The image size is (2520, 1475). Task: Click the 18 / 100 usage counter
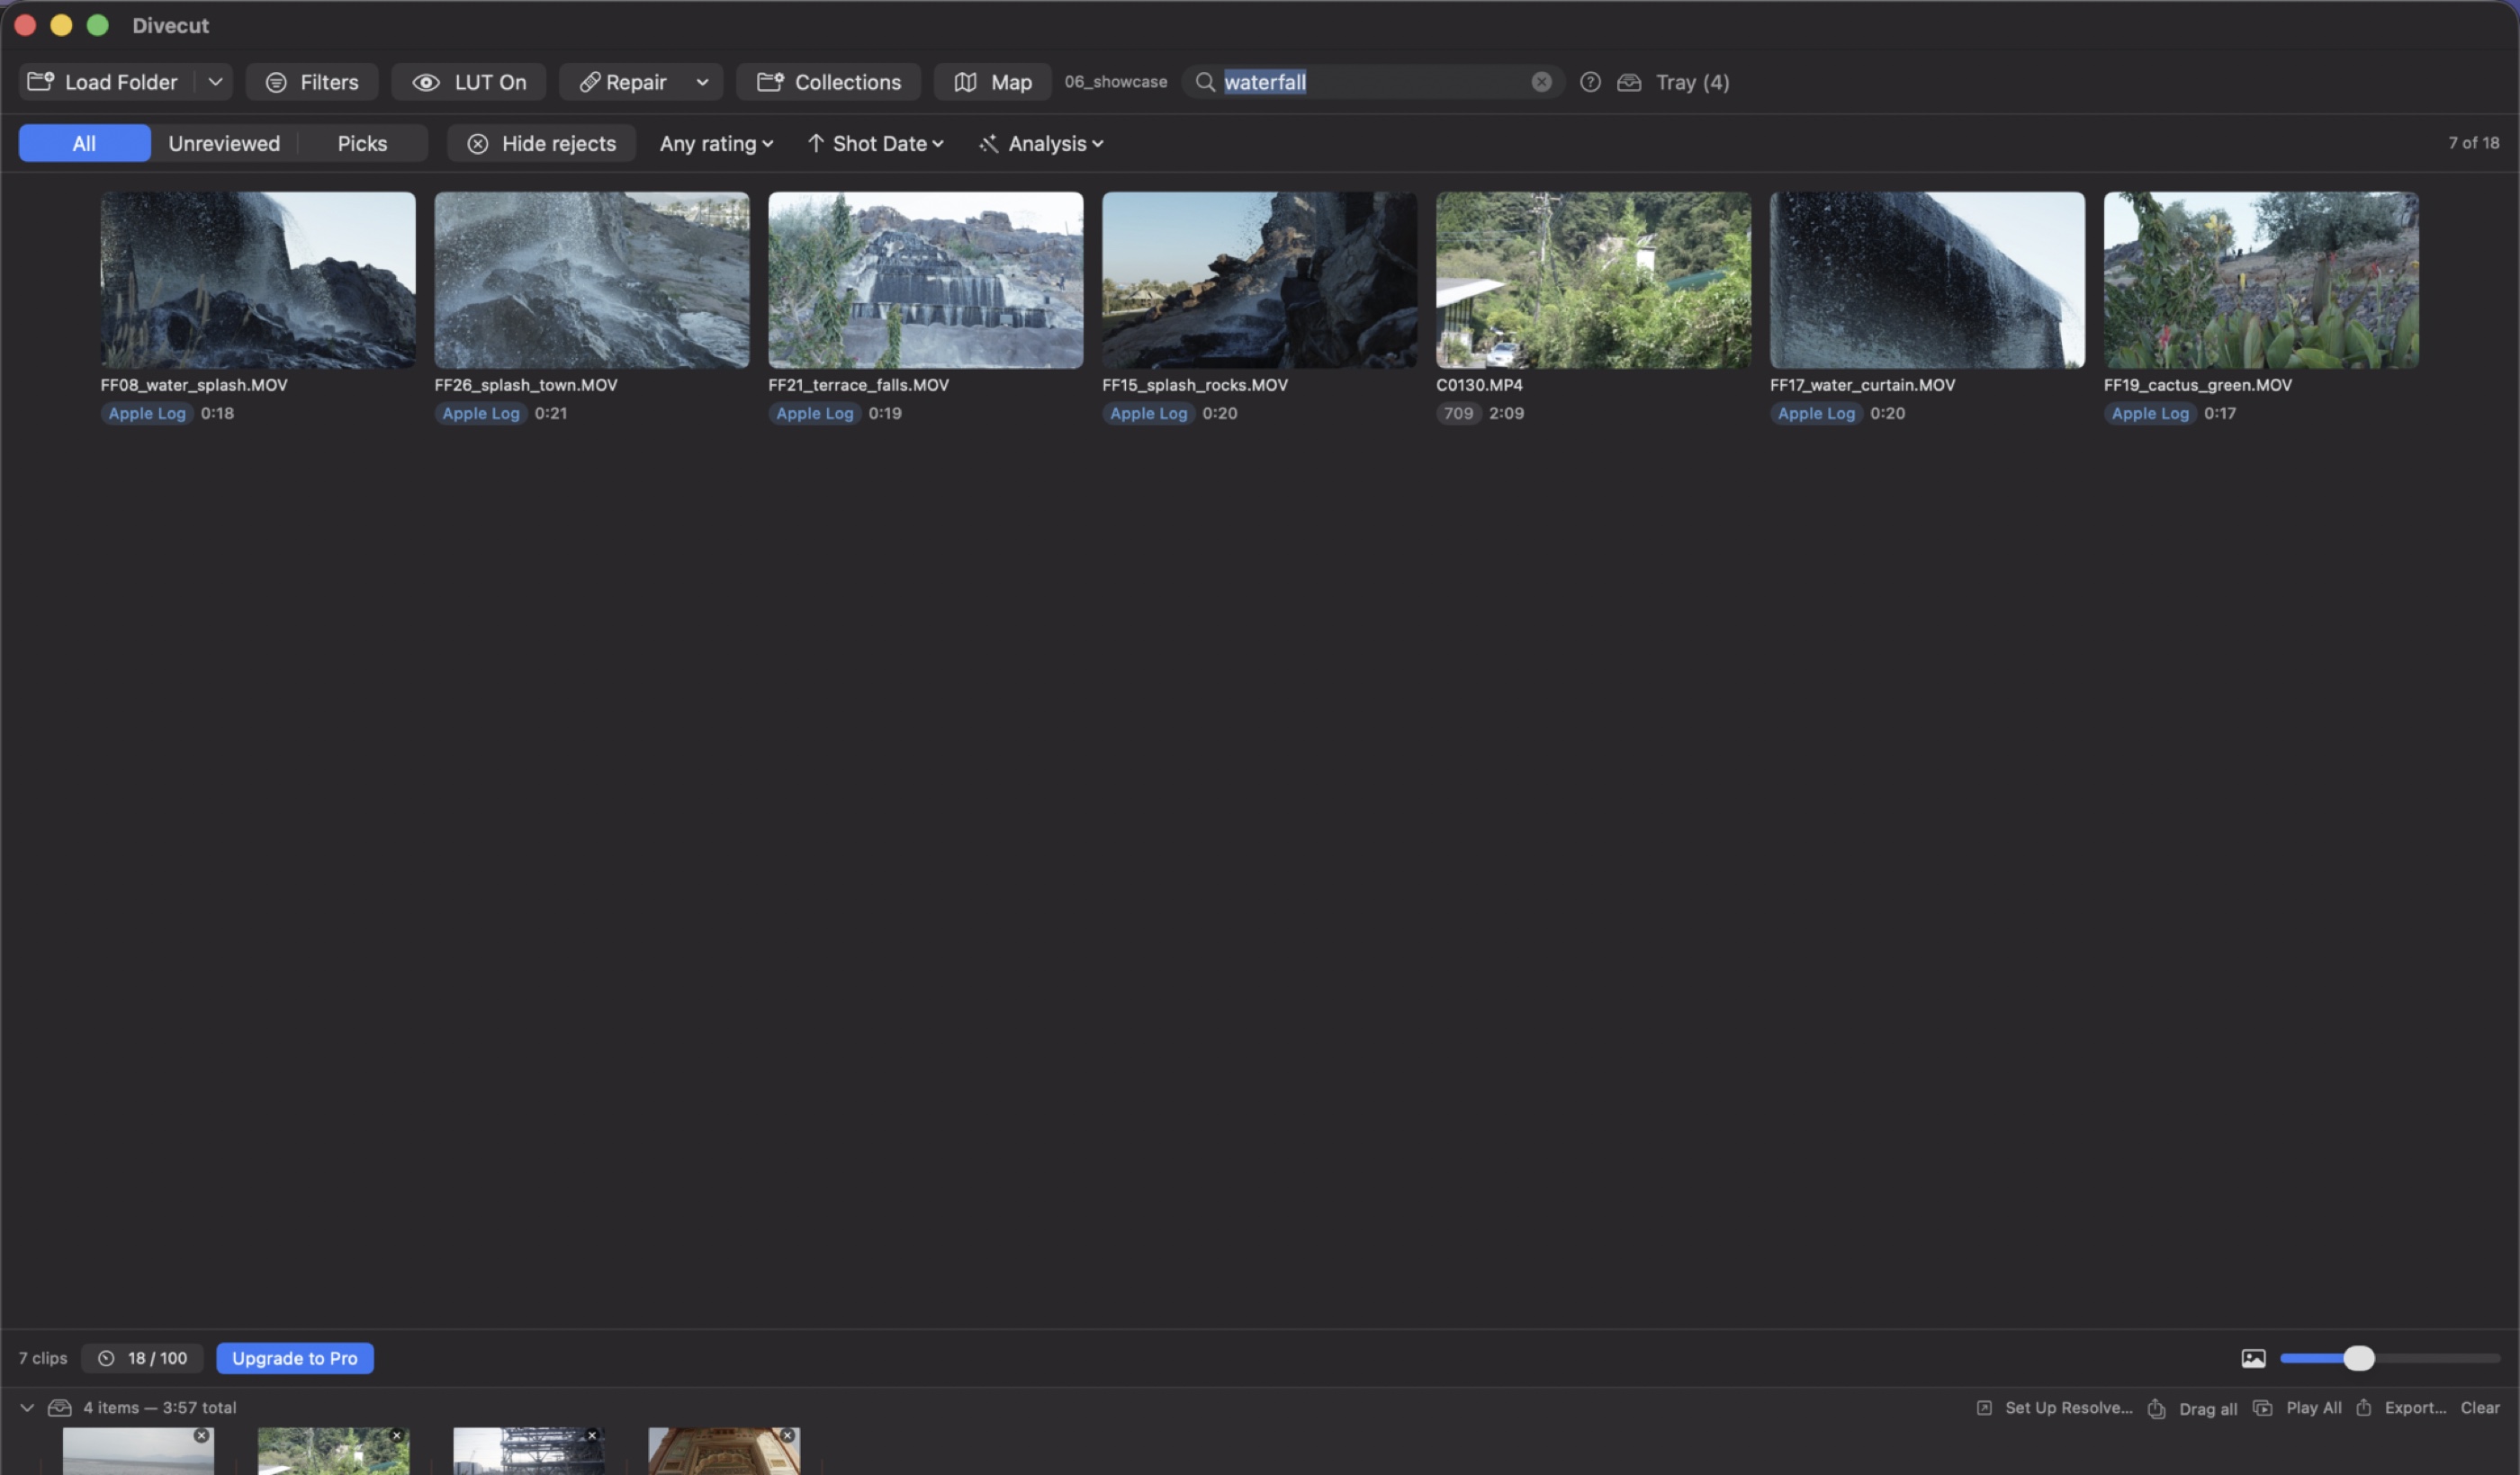[x=143, y=1358]
